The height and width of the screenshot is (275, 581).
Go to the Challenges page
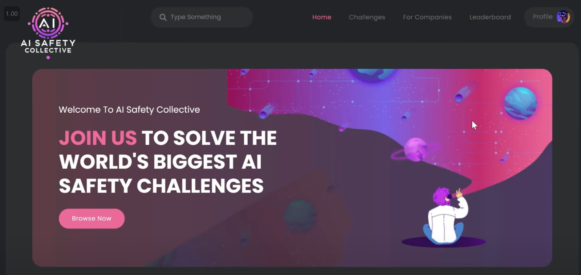pos(367,17)
